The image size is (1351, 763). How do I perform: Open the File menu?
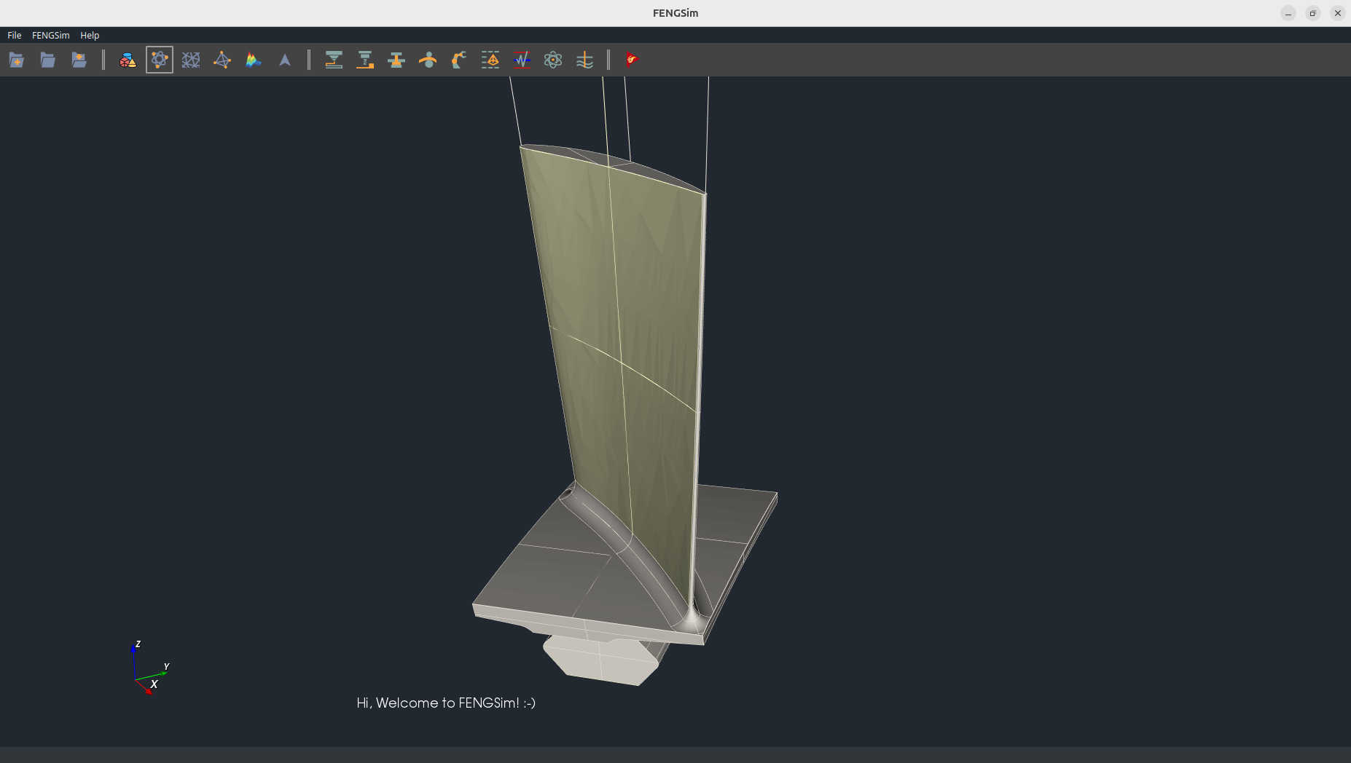pos(15,35)
